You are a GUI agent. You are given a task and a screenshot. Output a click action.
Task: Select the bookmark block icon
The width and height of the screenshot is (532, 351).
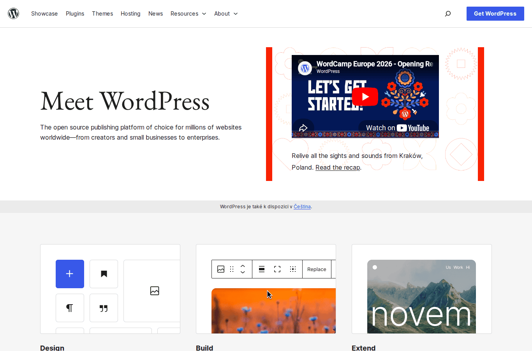104,274
